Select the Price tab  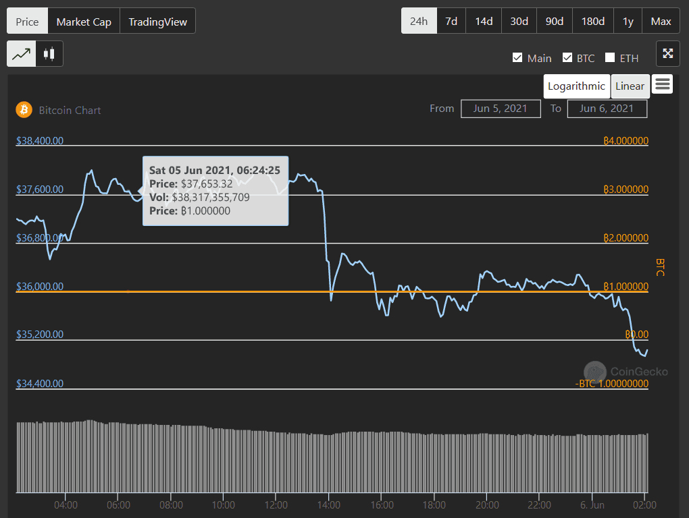coord(27,22)
